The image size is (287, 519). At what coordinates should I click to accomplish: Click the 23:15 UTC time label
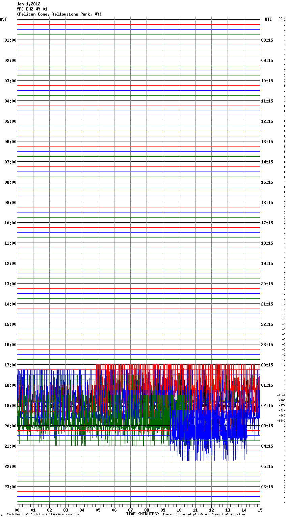(x=267, y=345)
